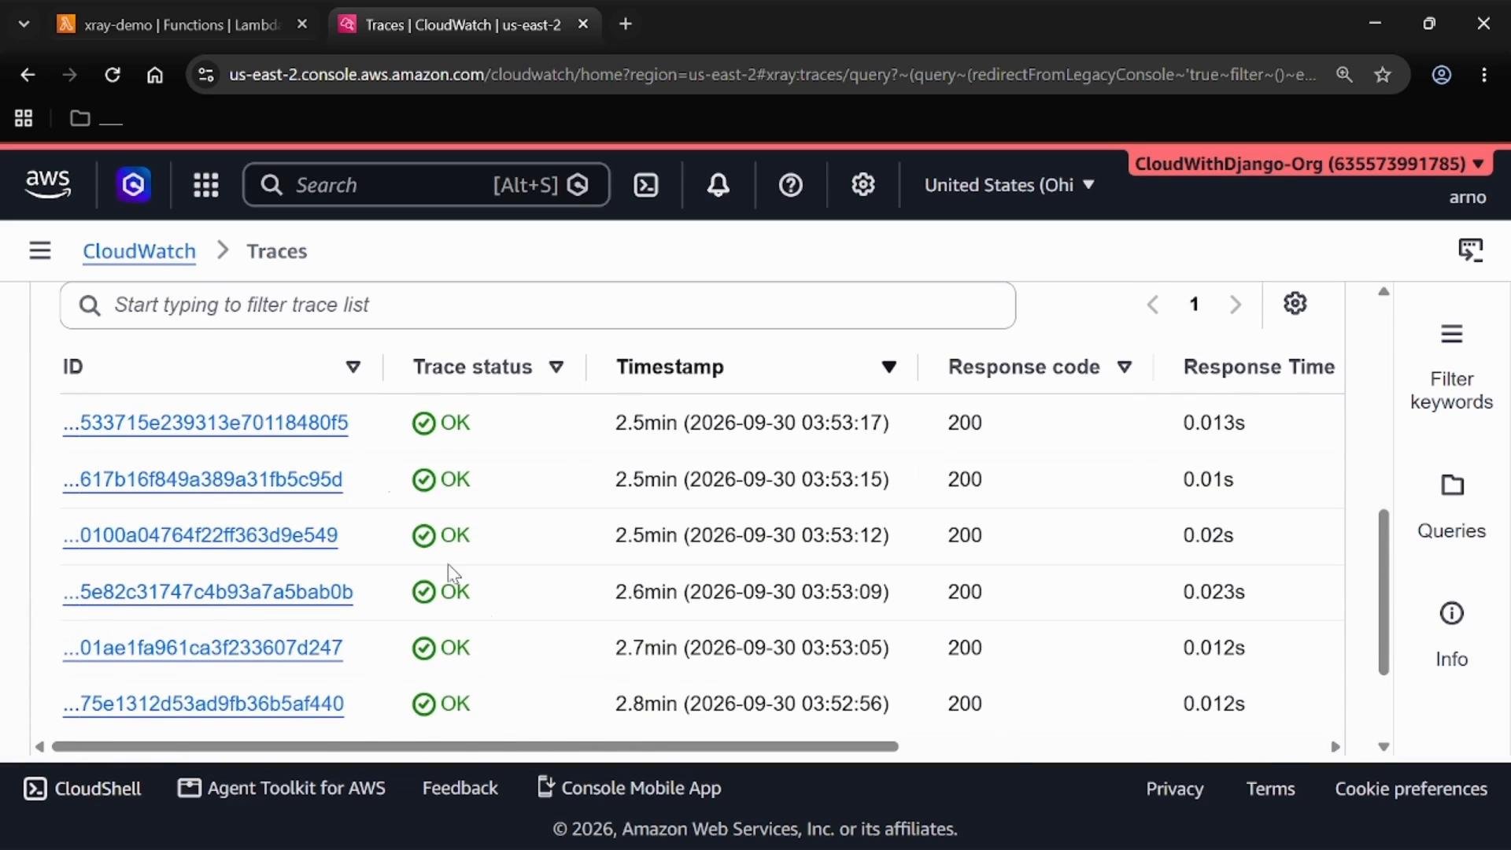View site information icon in address bar

pos(205,75)
